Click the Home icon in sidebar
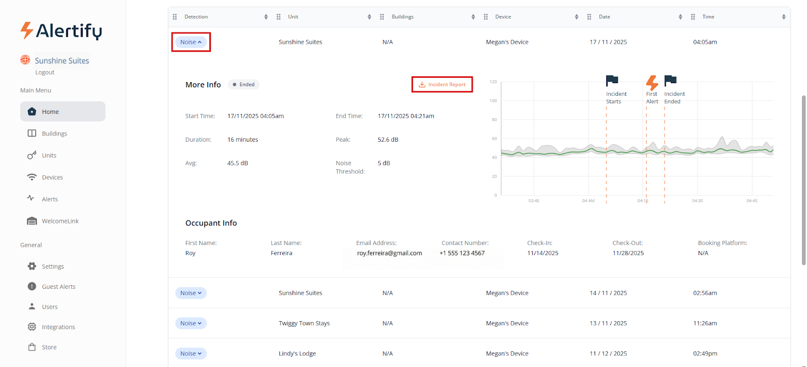The width and height of the screenshot is (807, 367). (32, 111)
